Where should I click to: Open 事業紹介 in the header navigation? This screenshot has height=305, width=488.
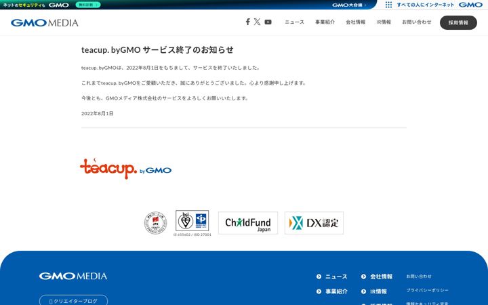click(x=325, y=22)
